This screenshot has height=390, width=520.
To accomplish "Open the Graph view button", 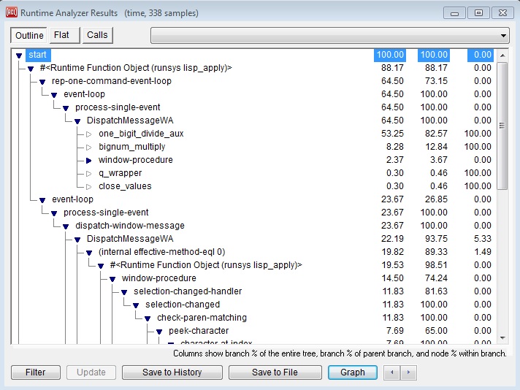I will tap(352, 372).
